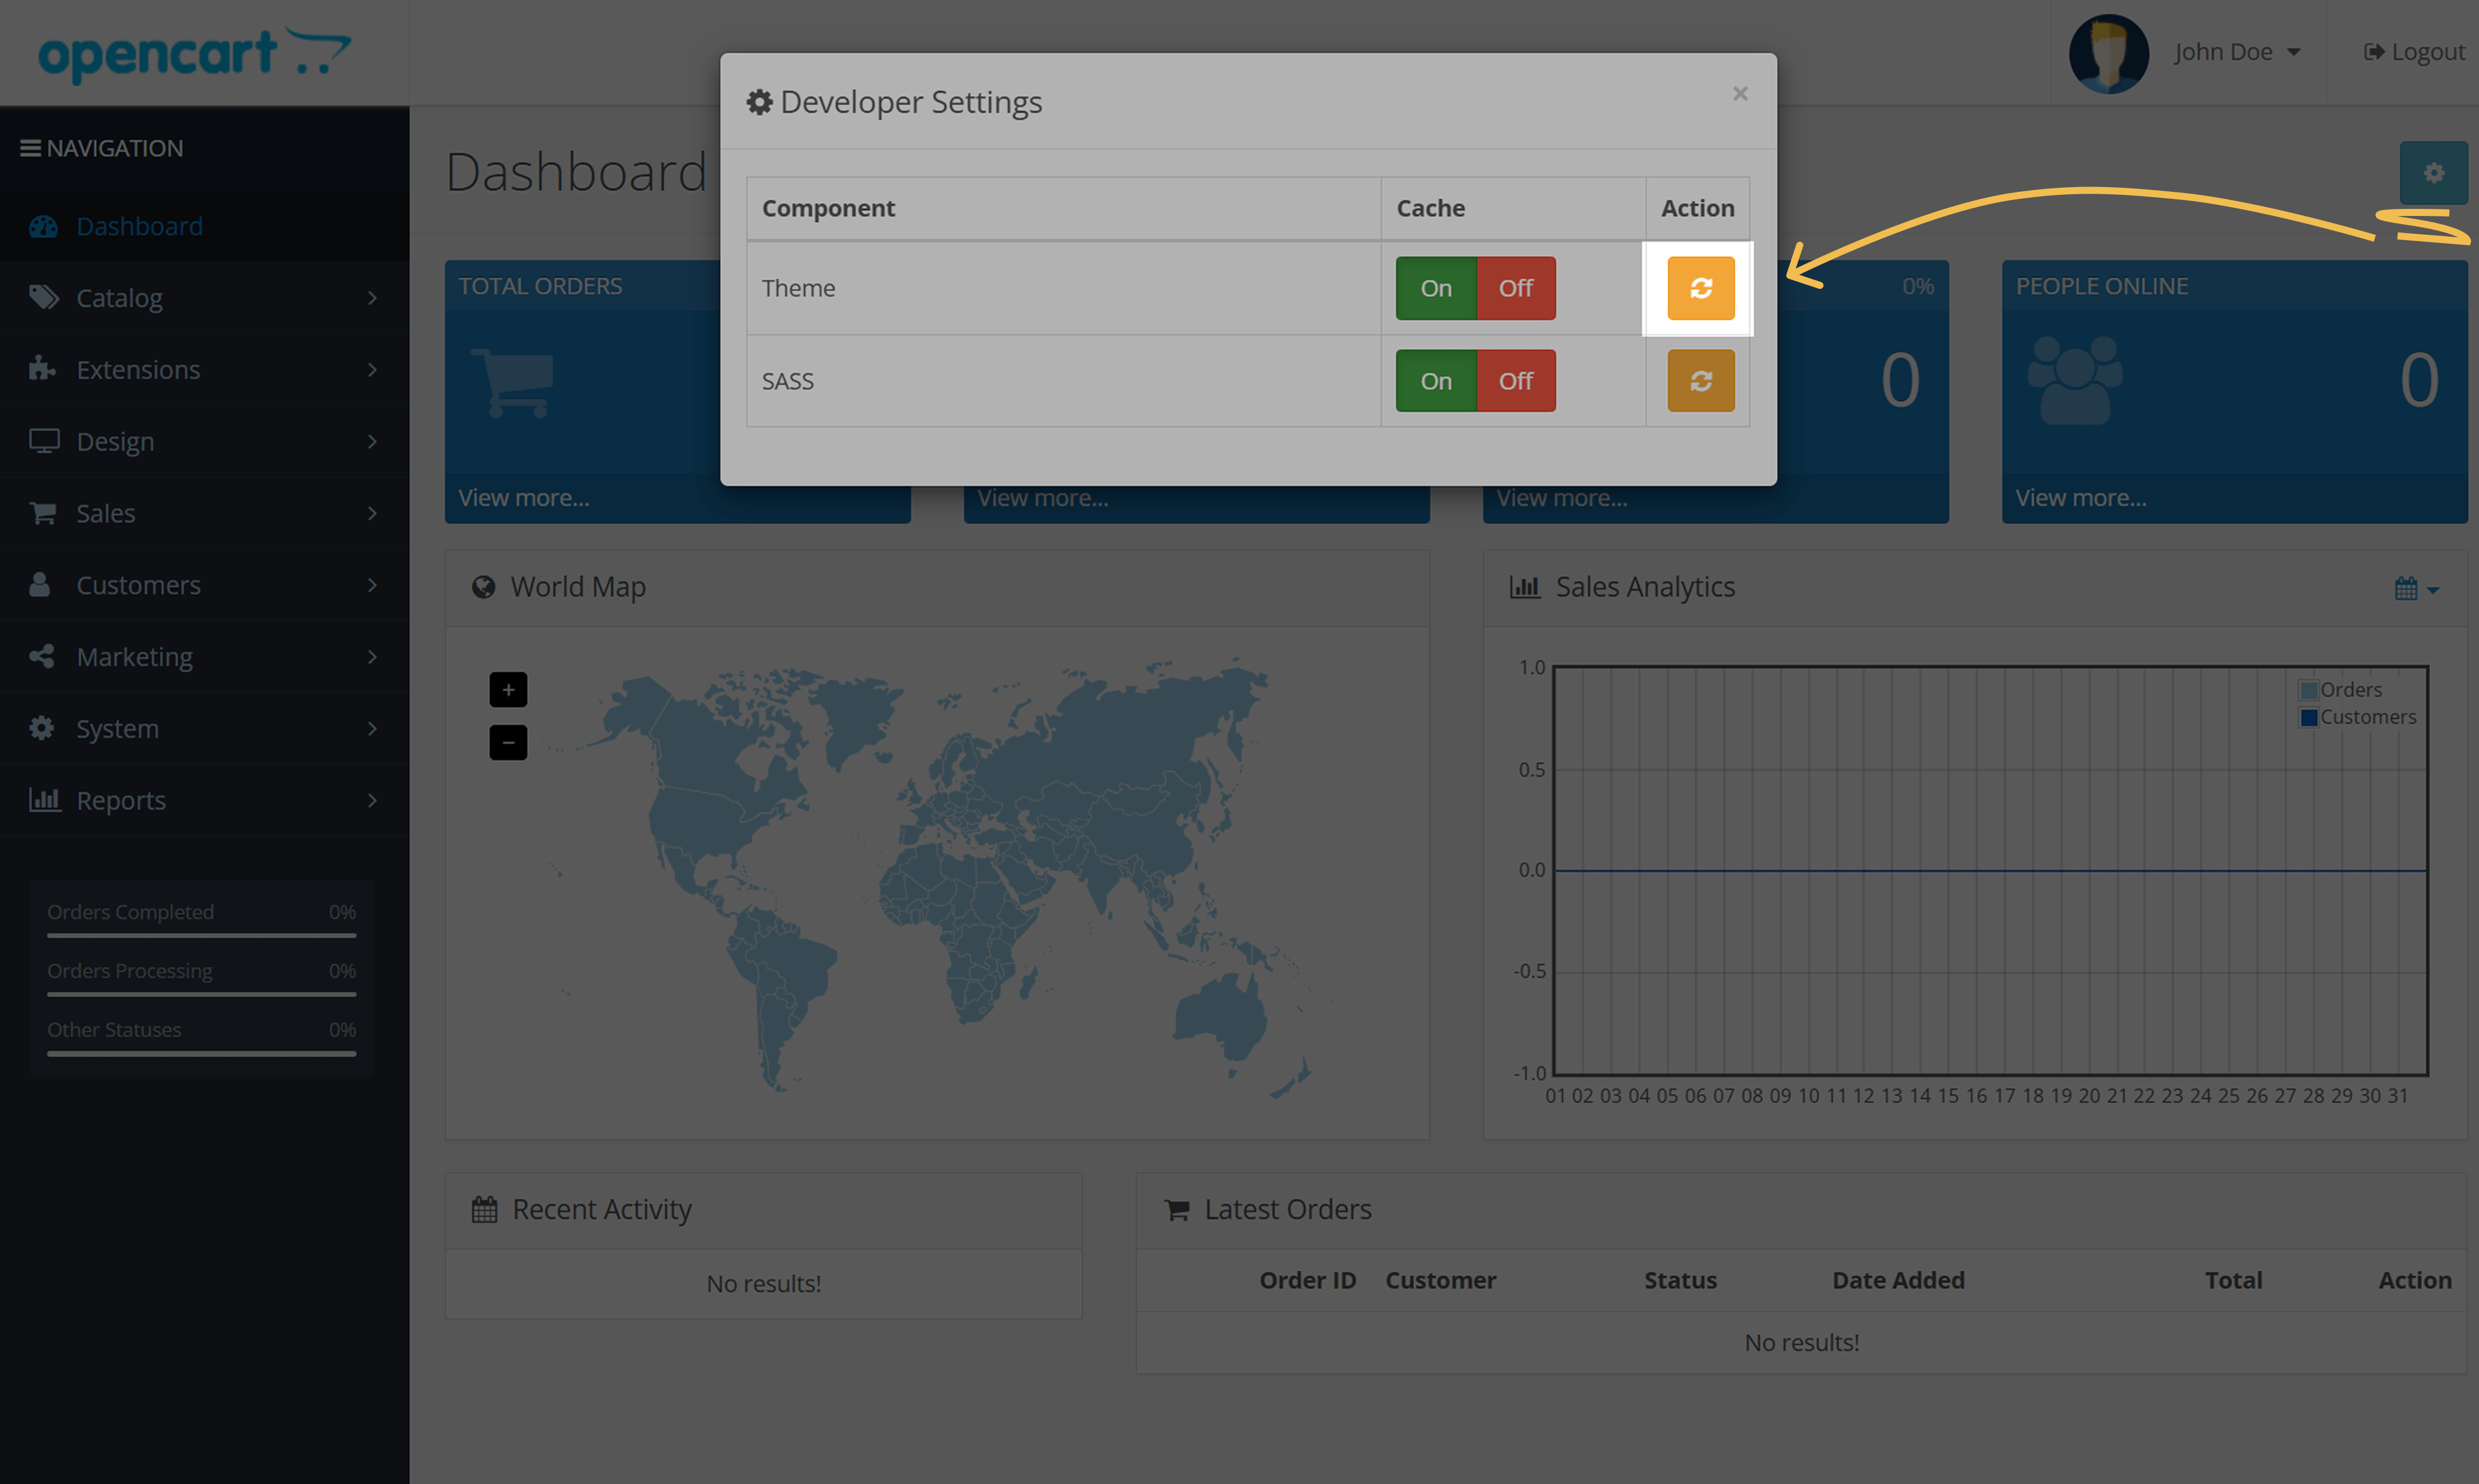The height and width of the screenshot is (1484, 2479).
Task: Click the map zoom in plus button
Action: [508, 689]
